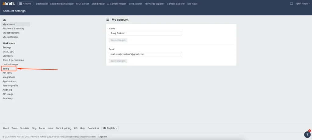Open Site Explorer from top navigation
The width and height of the screenshot is (312, 140).
(135, 4)
